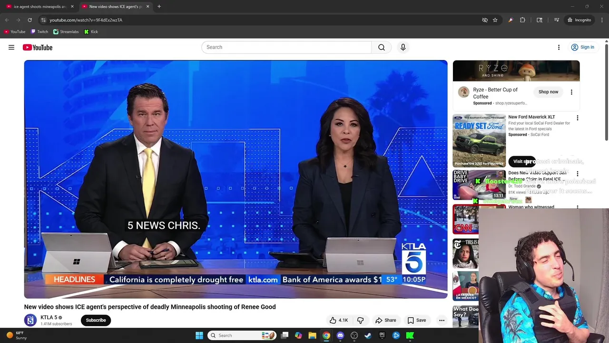Open YouTube settings three-dot menu beside Sign in

pos(559,47)
